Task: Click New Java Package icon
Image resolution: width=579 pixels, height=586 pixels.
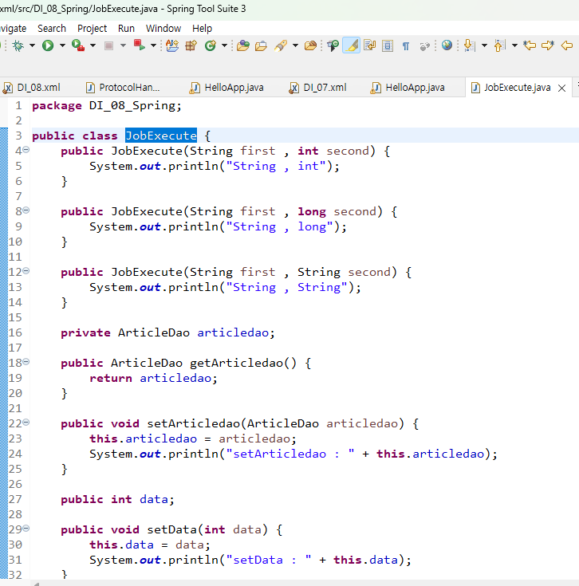Action: (191, 45)
